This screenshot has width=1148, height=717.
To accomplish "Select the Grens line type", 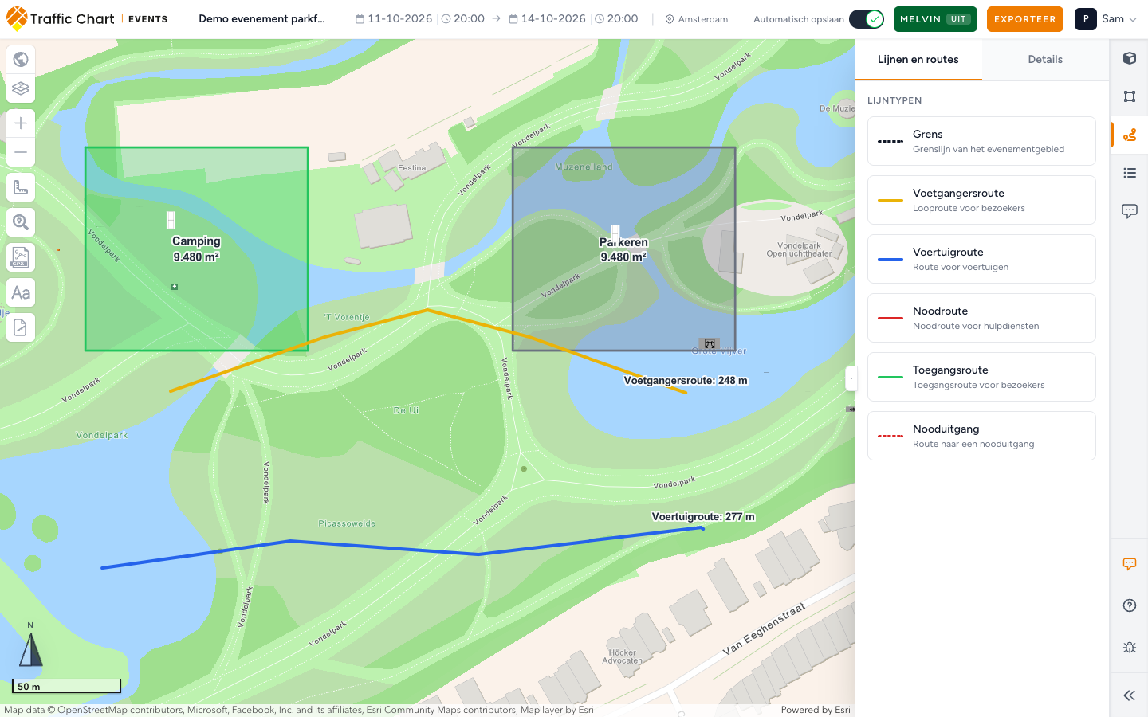I will [x=981, y=141].
